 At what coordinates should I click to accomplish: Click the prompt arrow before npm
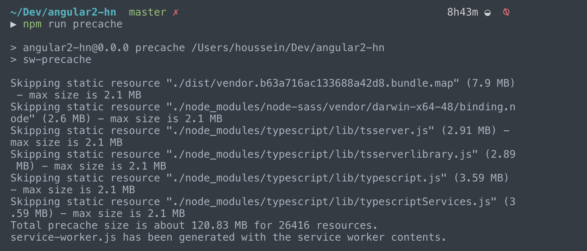coord(13,24)
